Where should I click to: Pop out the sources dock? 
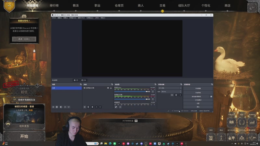[x=112, y=84]
